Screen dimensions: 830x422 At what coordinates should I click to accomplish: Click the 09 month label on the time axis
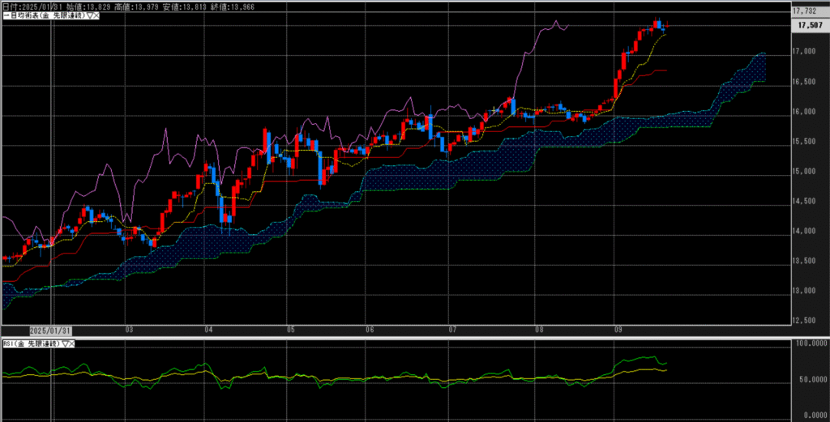(x=618, y=330)
